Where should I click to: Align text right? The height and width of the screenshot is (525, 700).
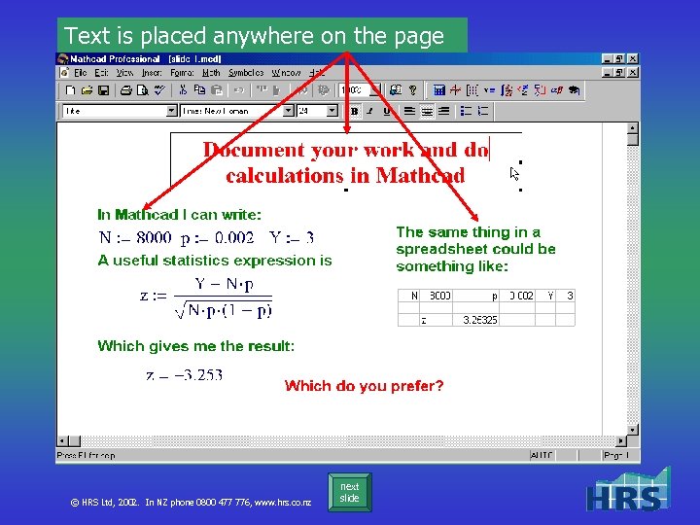tap(443, 111)
